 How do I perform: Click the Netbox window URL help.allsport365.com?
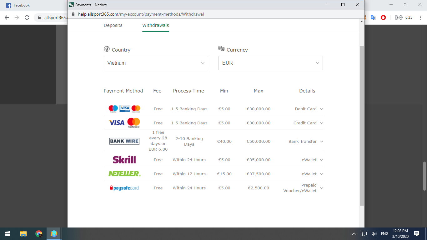141,14
